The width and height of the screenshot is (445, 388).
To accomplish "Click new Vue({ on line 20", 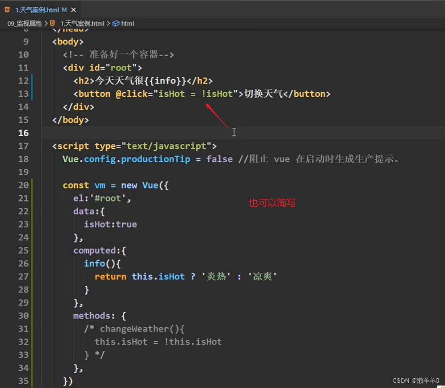I will [x=145, y=185].
